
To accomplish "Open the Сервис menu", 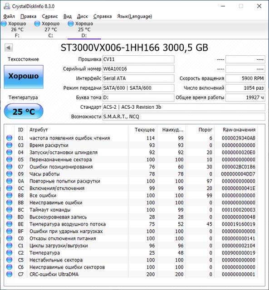I will pos(50,16).
